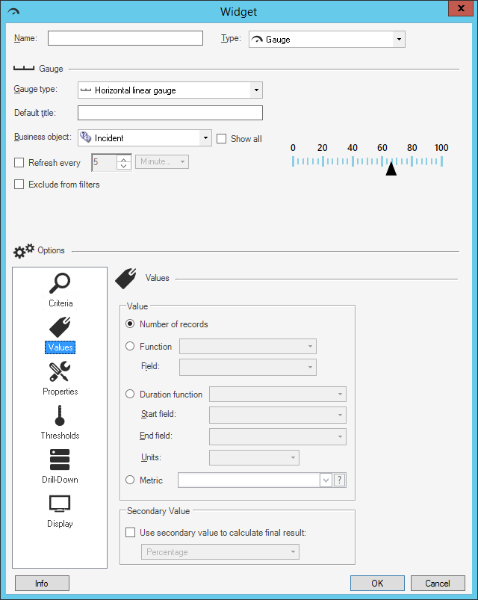Expand the widget Type dropdown arrow
The width and height of the screenshot is (478, 600).
click(399, 40)
